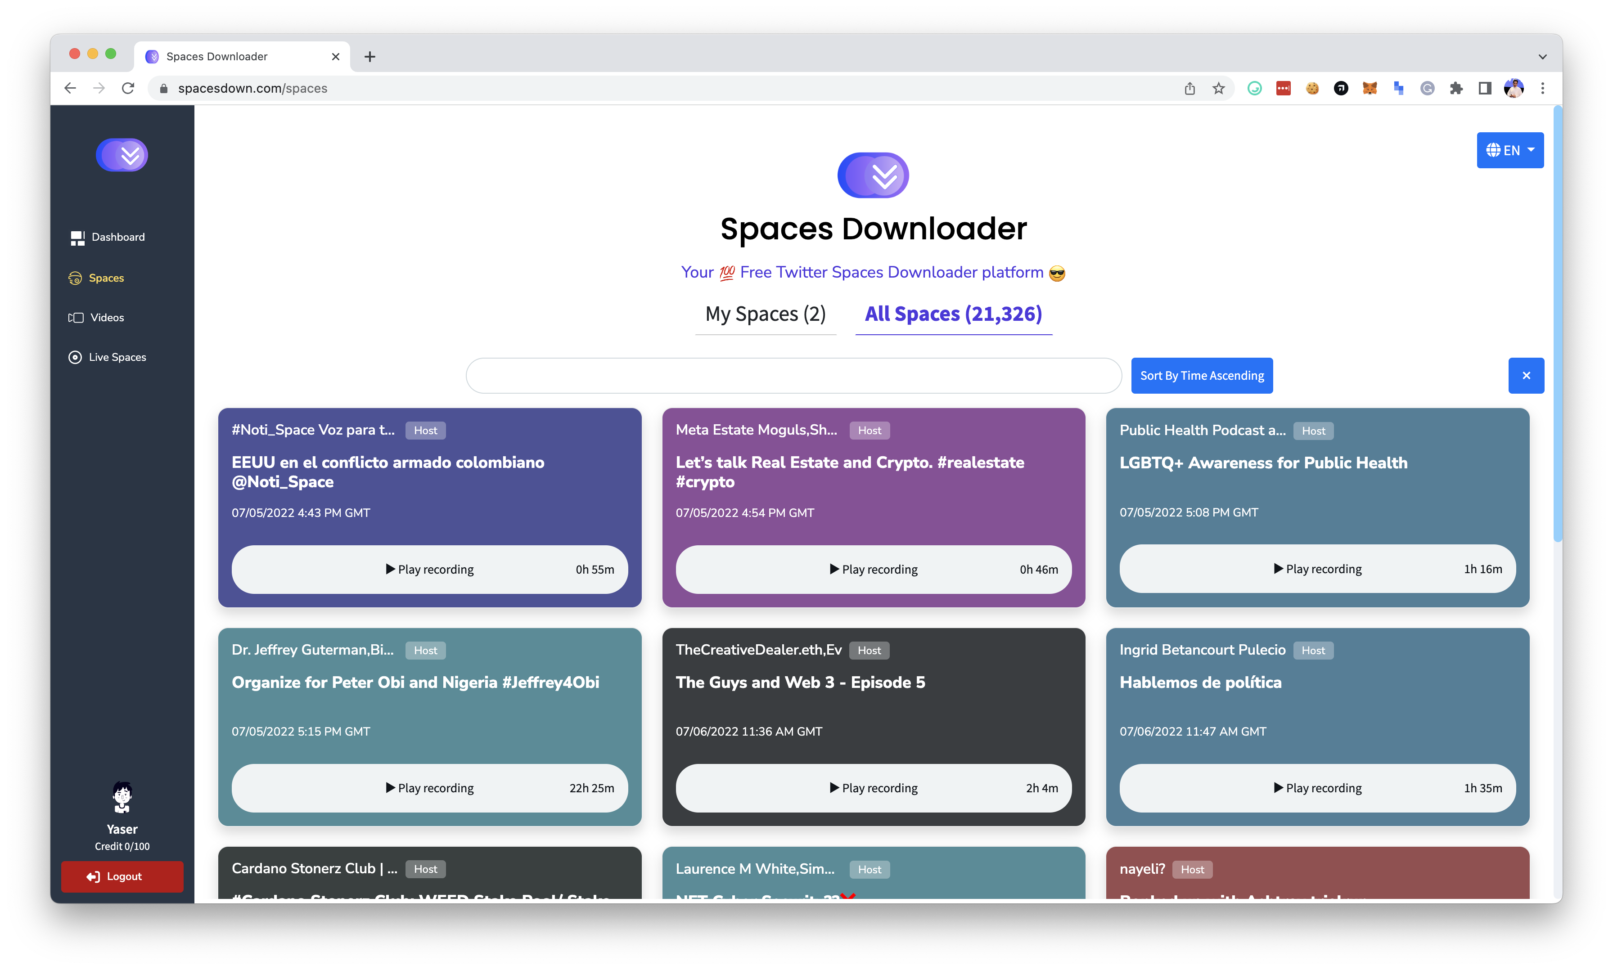Screen dimensions: 1613x970
Task: Click Host badge on Public Health Podcast card
Action: click(x=1313, y=431)
